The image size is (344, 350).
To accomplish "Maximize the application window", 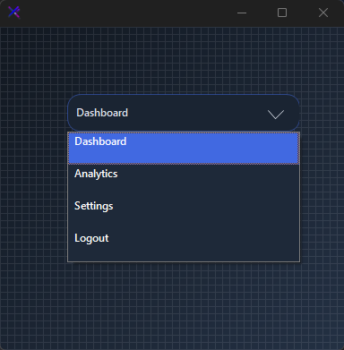I will click(282, 13).
